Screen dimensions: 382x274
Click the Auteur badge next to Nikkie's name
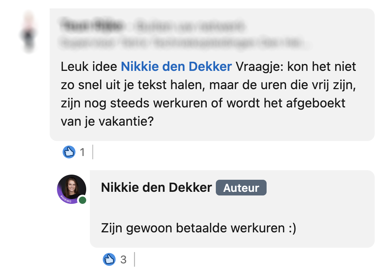point(241,187)
